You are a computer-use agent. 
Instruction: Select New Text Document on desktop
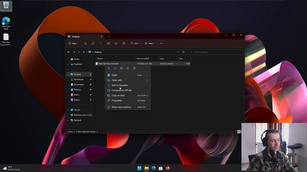6,40
